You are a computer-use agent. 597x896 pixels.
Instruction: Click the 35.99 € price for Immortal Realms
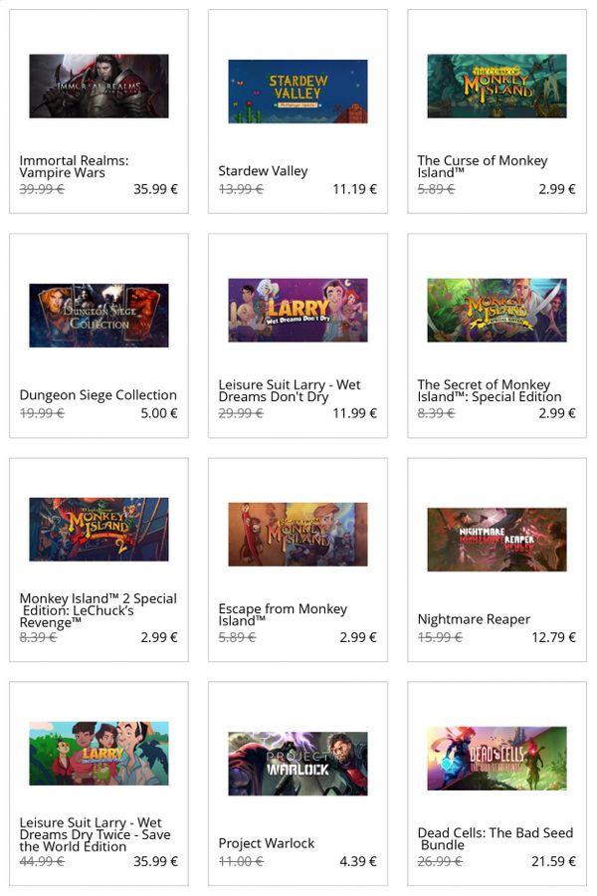pos(155,189)
